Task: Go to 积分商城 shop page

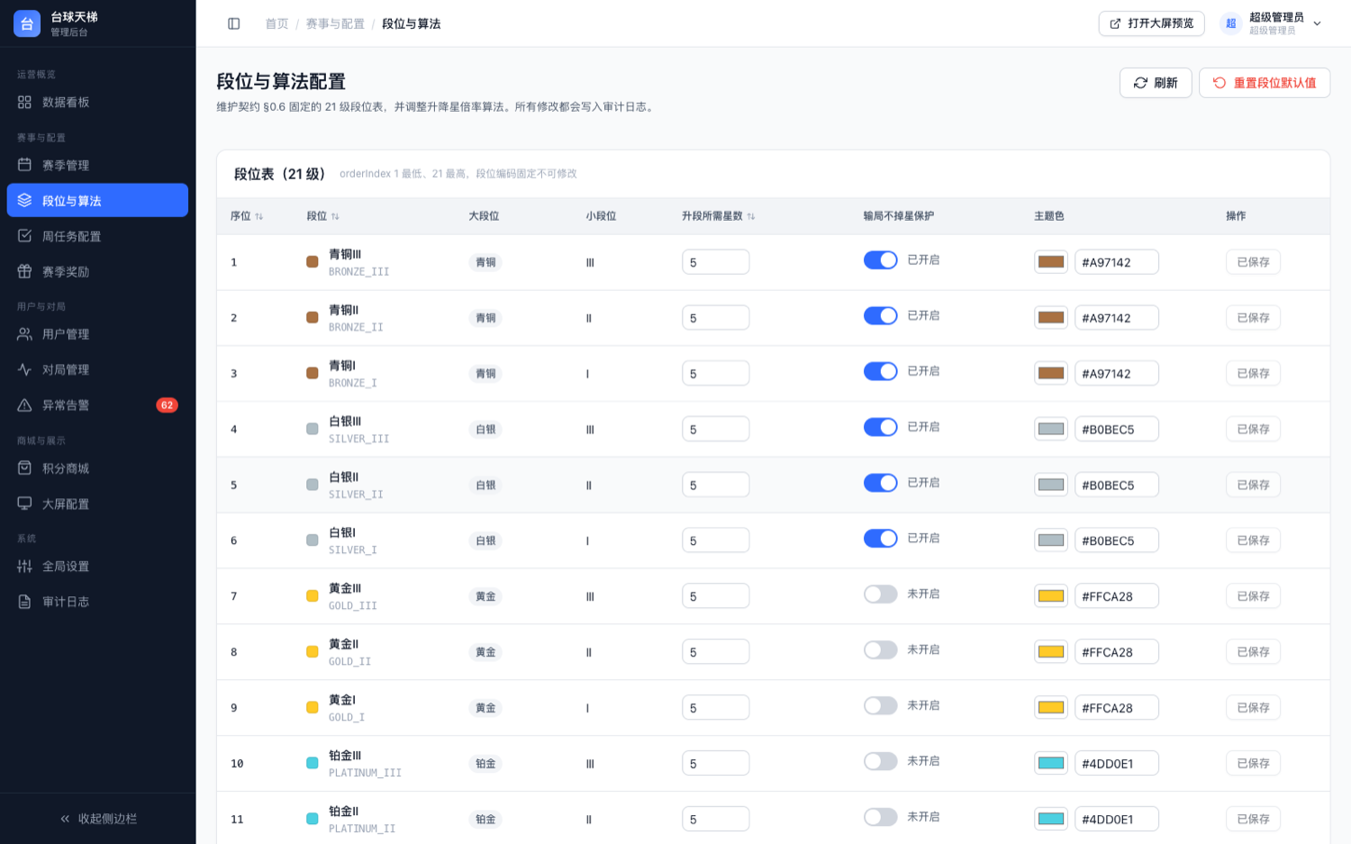Action: coord(97,468)
